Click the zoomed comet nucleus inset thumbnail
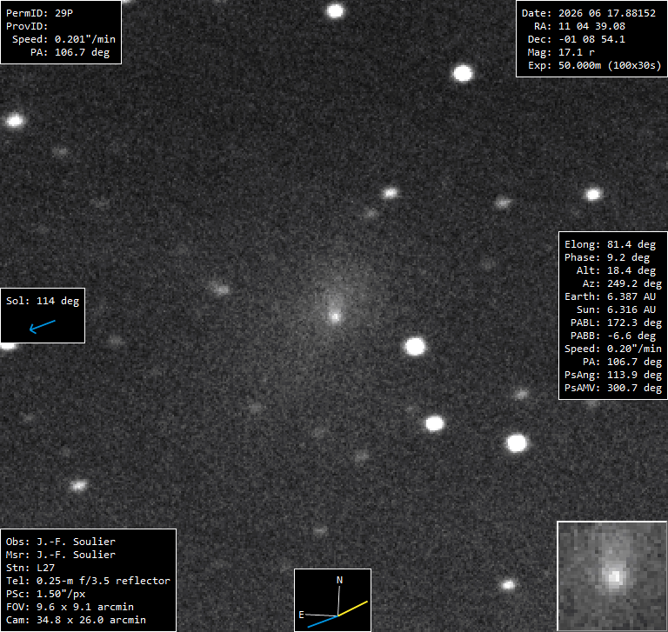Screen dimensions: 668x632 (612, 575)
